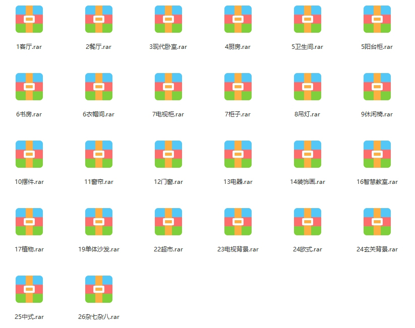Click the file name text 23电视背景.rar
The image size is (415, 328).
pos(238,249)
